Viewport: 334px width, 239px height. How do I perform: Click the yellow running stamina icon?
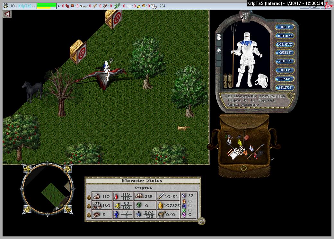point(117,206)
